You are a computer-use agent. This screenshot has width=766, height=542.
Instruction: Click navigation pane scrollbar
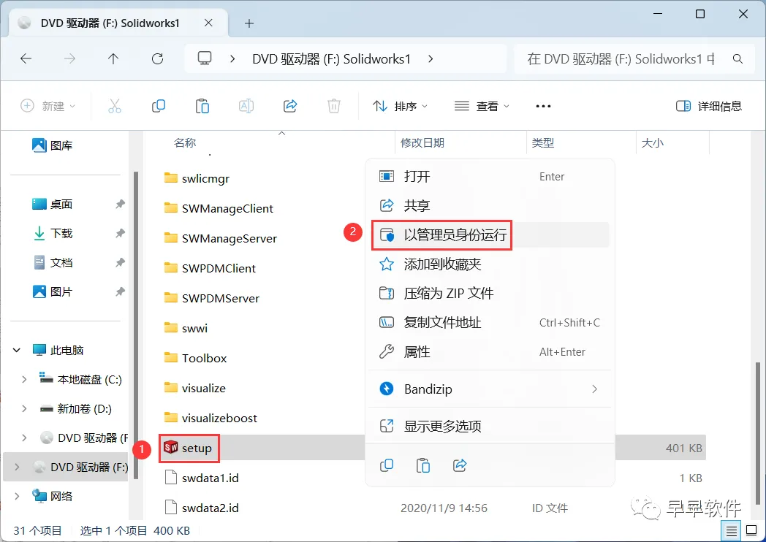[136, 324]
